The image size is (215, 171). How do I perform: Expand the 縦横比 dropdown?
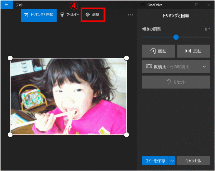pyautogui.click(x=176, y=67)
